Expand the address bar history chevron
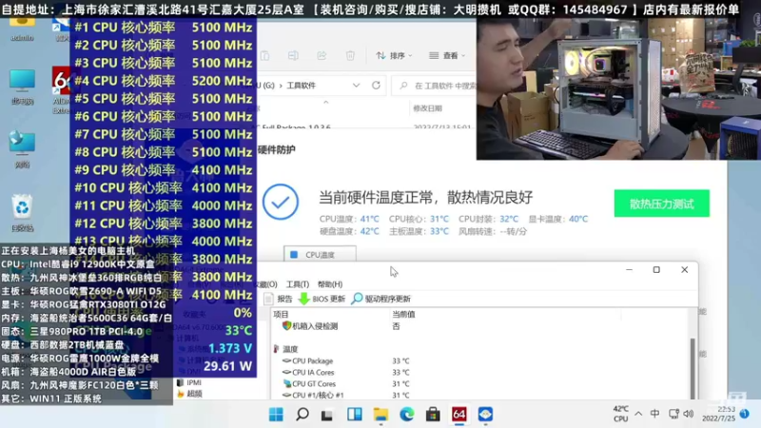 coord(356,86)
